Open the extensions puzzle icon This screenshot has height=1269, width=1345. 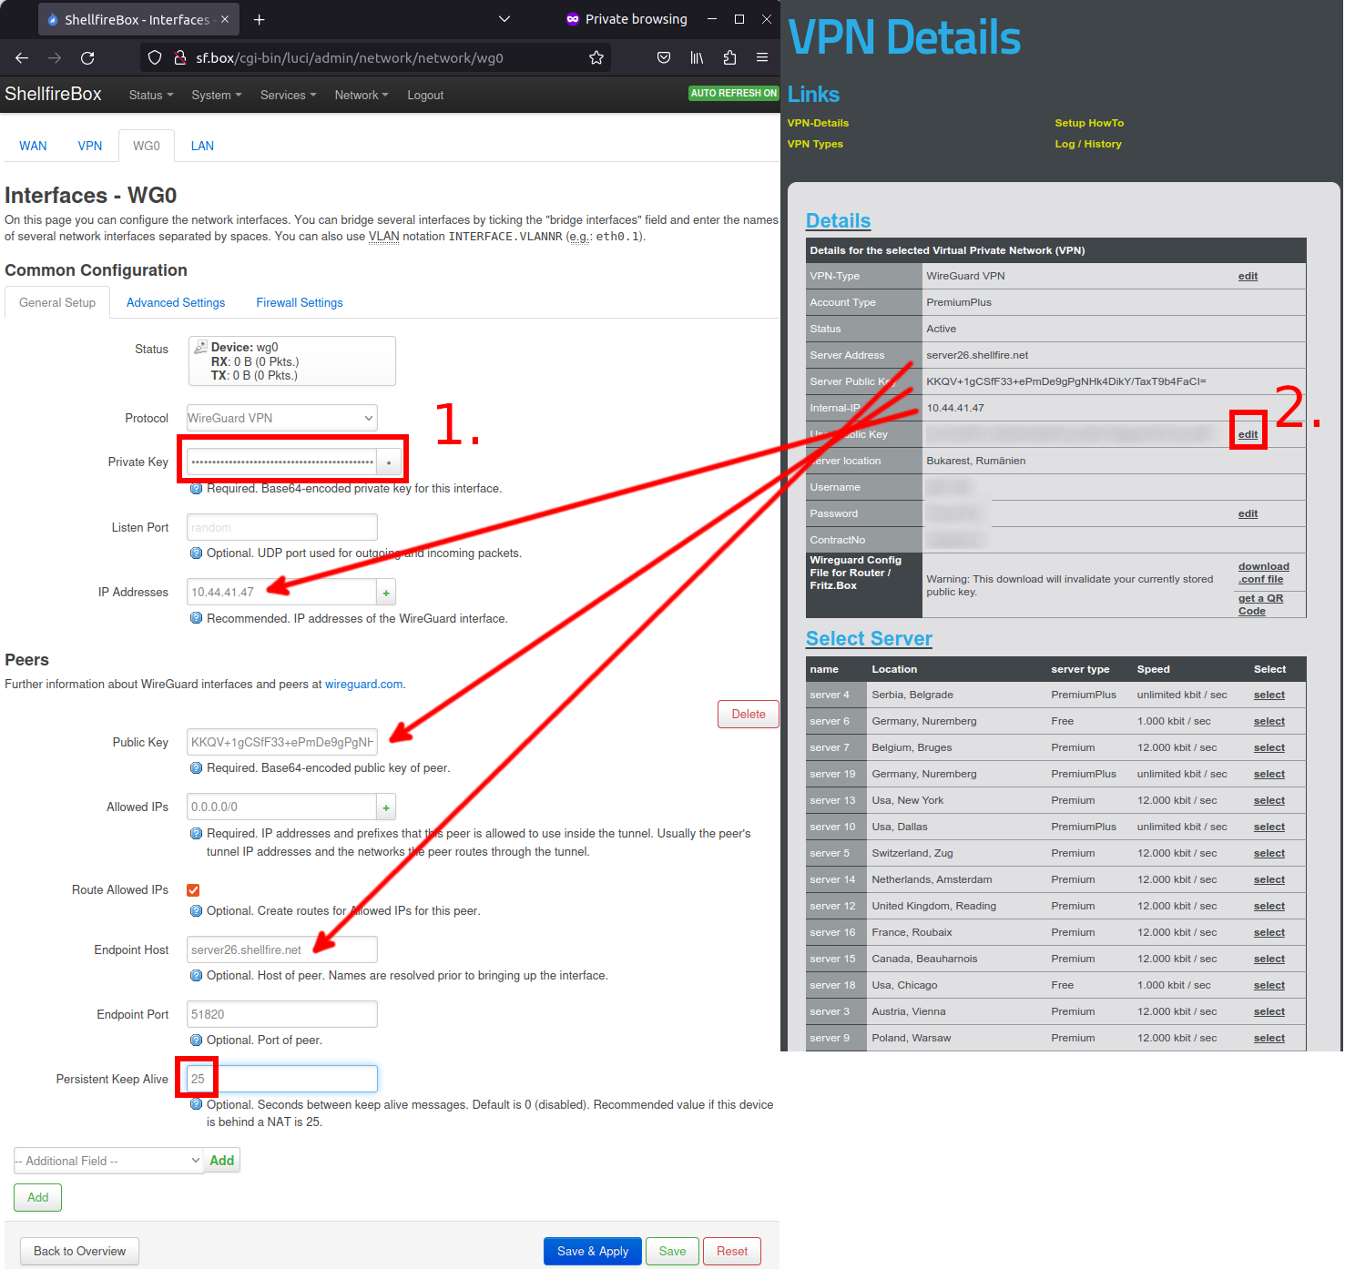[x=729, y=57]
